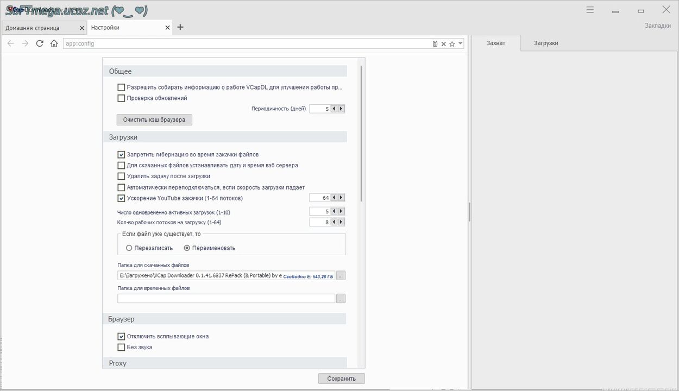Switch to the Загрузки side tab

545,43
